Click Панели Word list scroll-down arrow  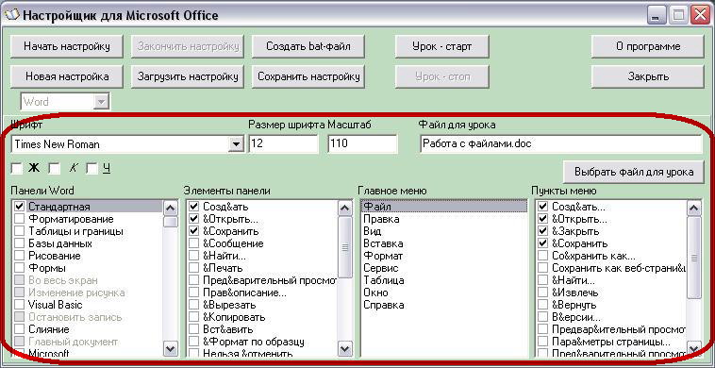coord(171,349)
